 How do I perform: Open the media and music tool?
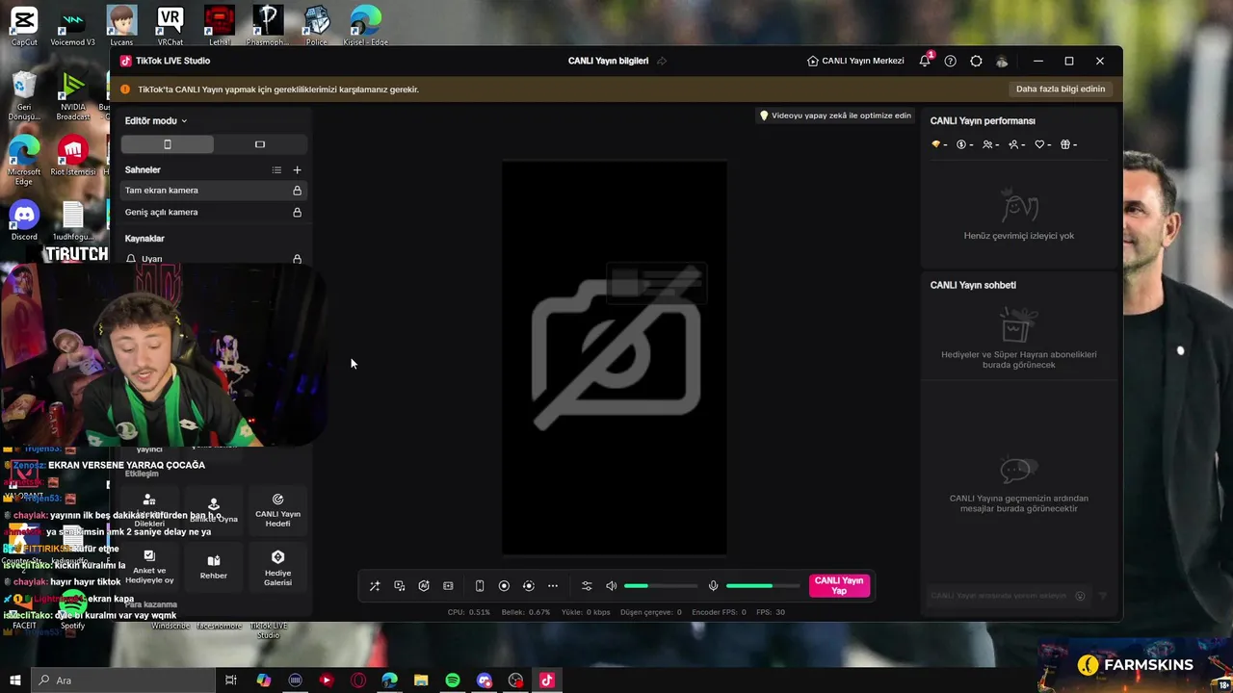(x=399, y=586)
